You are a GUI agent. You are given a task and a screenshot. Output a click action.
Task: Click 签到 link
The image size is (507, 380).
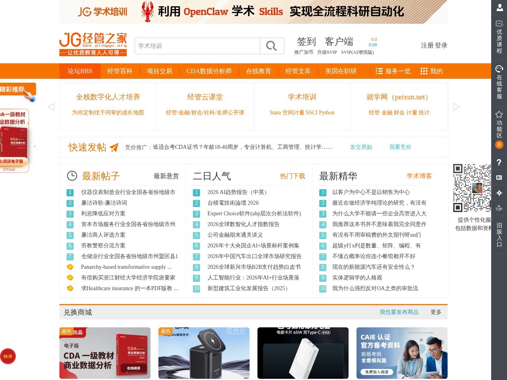[307, 42]
